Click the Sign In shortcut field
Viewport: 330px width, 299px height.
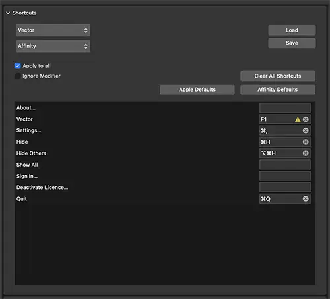[285, 176]
